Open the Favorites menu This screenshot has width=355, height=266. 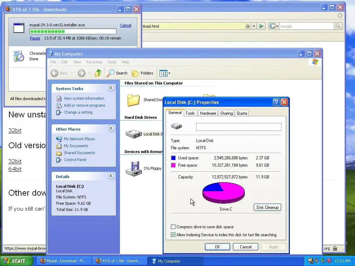94,62
